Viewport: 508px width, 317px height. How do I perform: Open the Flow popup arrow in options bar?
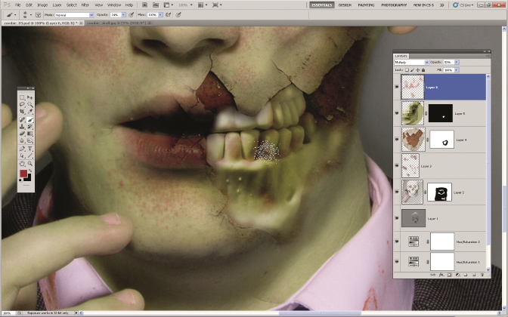(160, 15)
